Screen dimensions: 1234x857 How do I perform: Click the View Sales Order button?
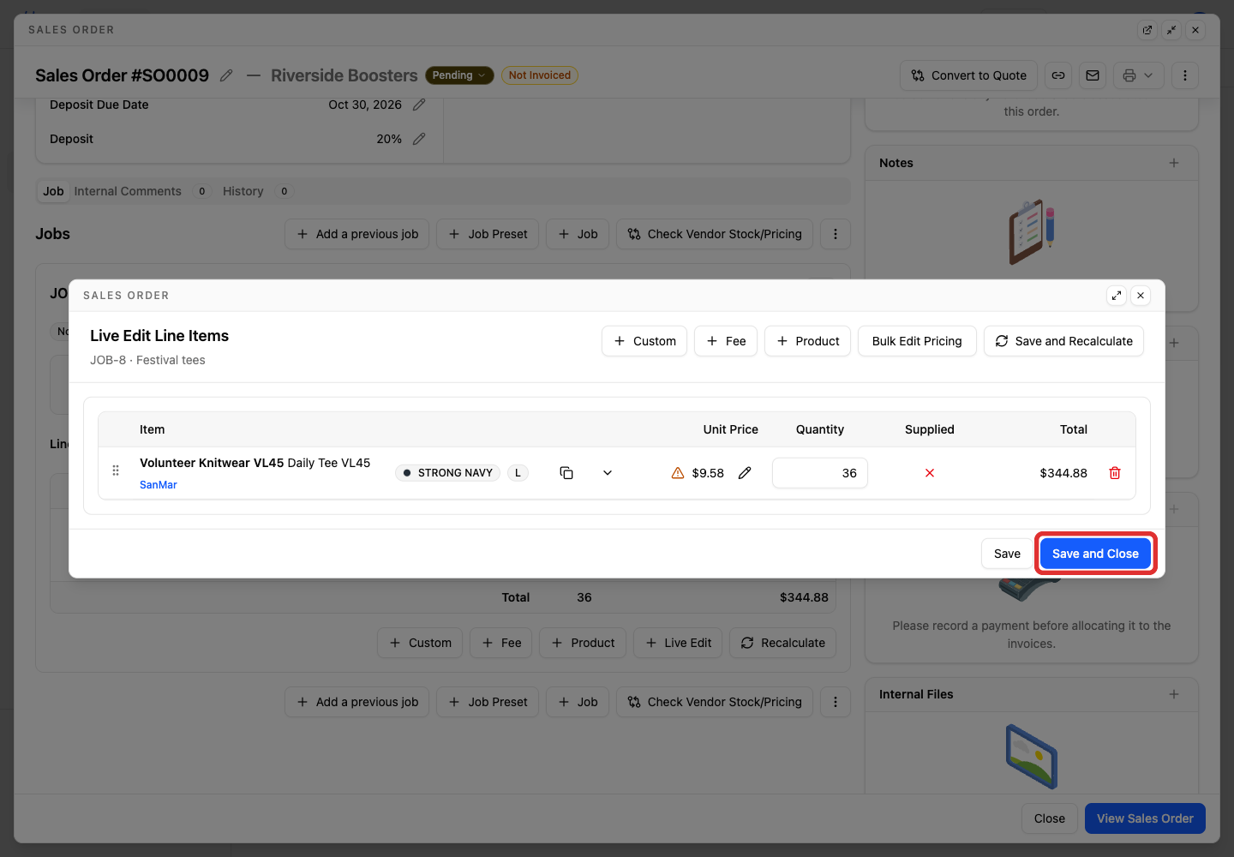point(1145,818)
